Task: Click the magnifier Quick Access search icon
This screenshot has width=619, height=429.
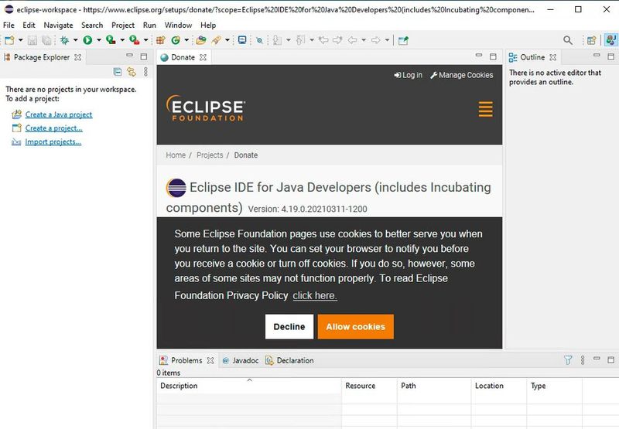Action: 568,40
